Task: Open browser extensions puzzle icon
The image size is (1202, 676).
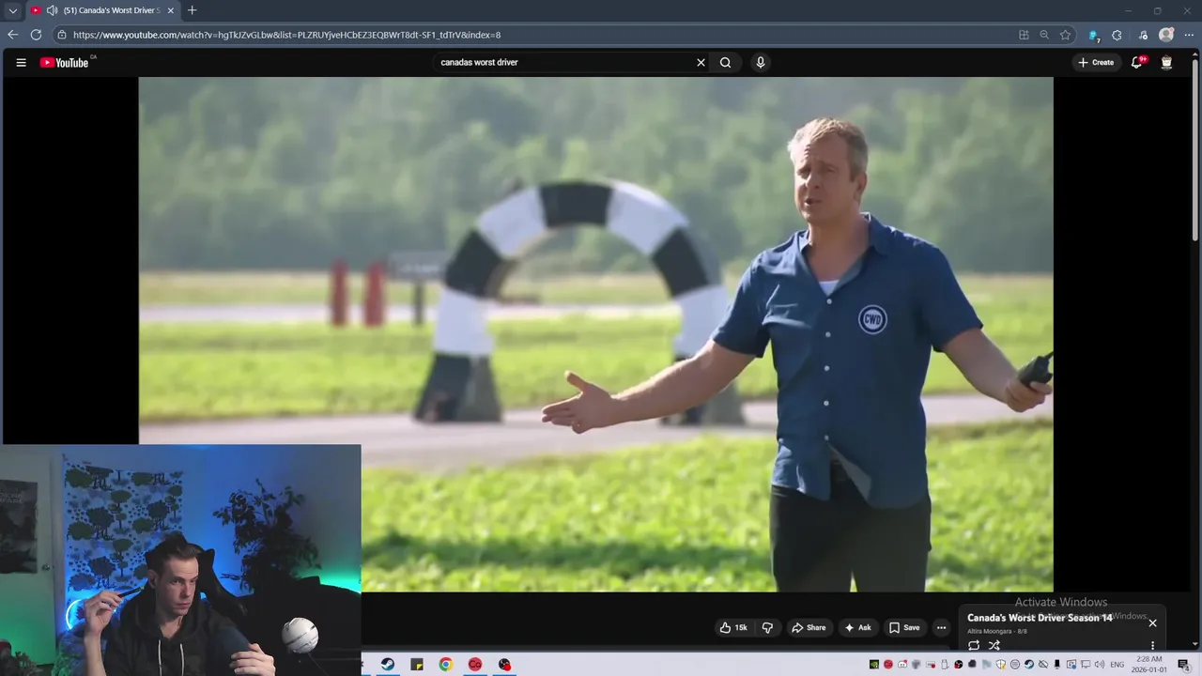Action: pos(1117,35)
